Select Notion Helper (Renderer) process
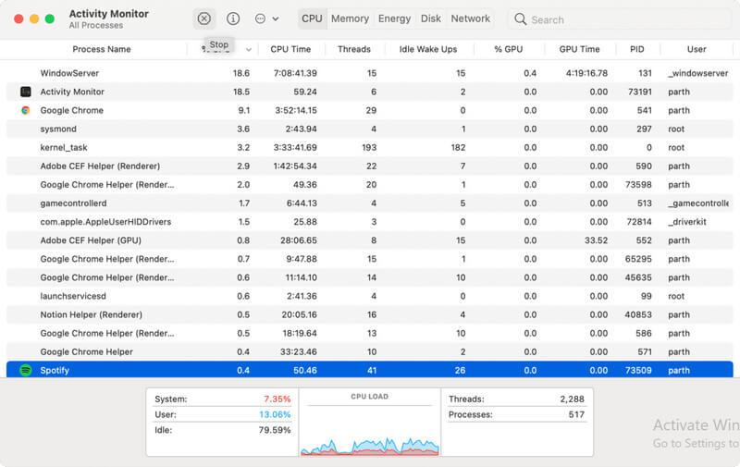Viewport: 740px width, 467px height. 369,314
